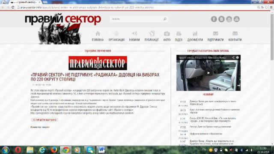Click the search magnifier icon in site search
The width and height of the screenshot is (274, 154).
(165, 19)
